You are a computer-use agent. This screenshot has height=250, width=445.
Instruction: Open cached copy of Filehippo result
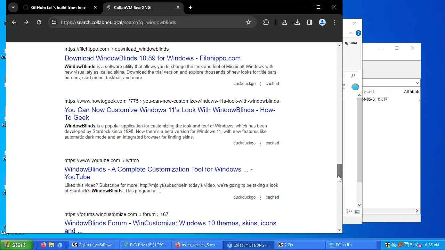(272, 84)
